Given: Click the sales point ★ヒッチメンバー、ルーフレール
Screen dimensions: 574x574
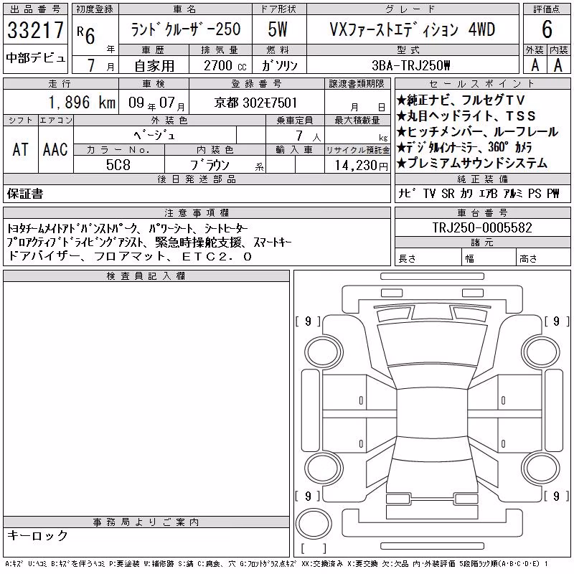Looking at the screenshot, I should tap(477, 132).
